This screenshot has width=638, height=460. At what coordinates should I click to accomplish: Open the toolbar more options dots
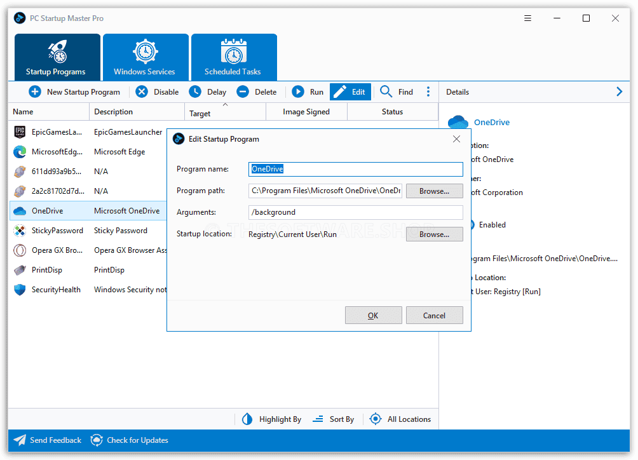coord(428,92)
